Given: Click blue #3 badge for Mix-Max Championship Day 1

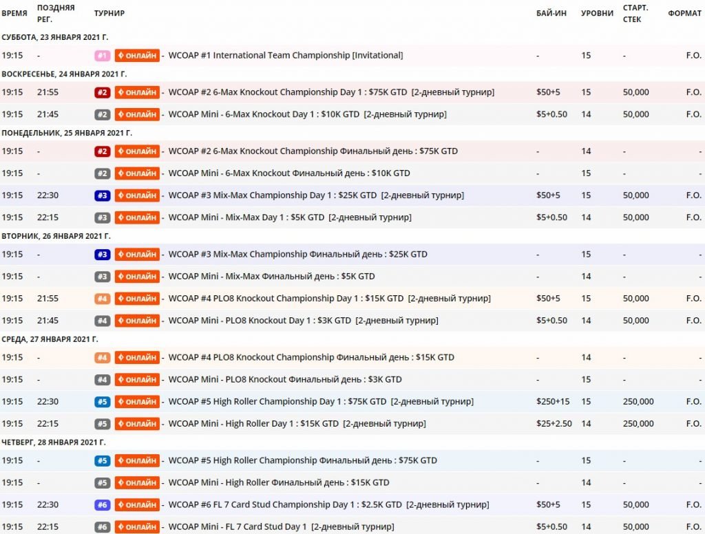Looking at the screenshot, I should (x=102, y=195).
